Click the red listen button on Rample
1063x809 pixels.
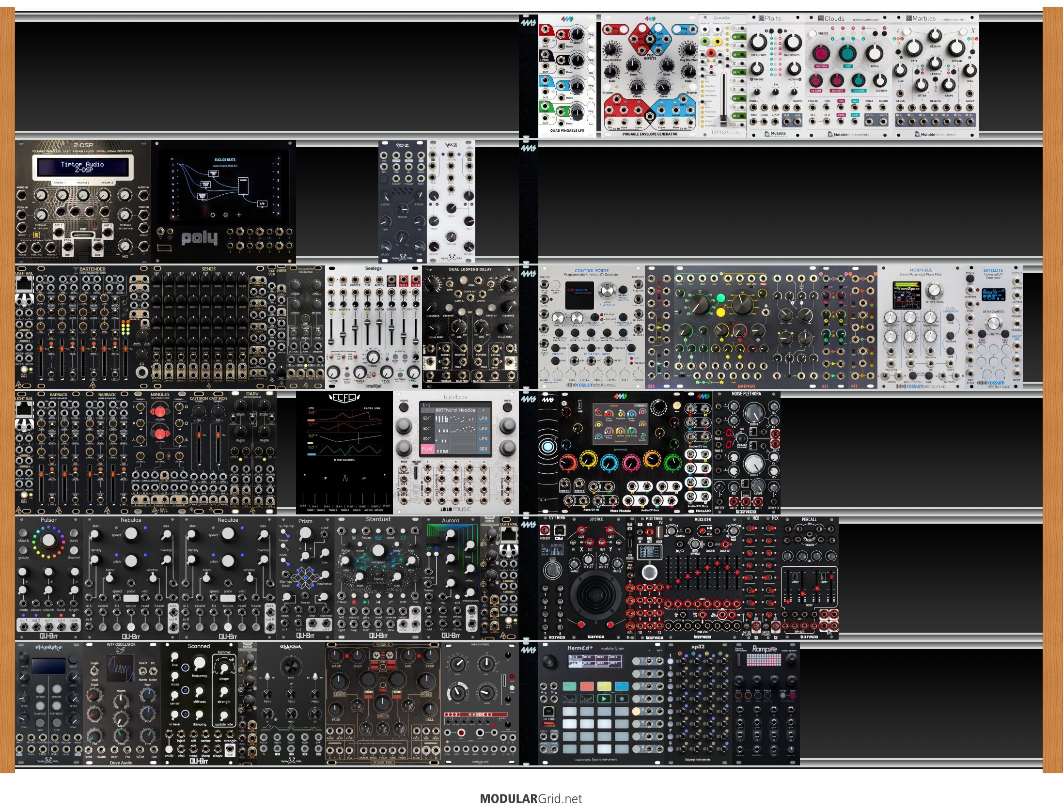(792, 696)
